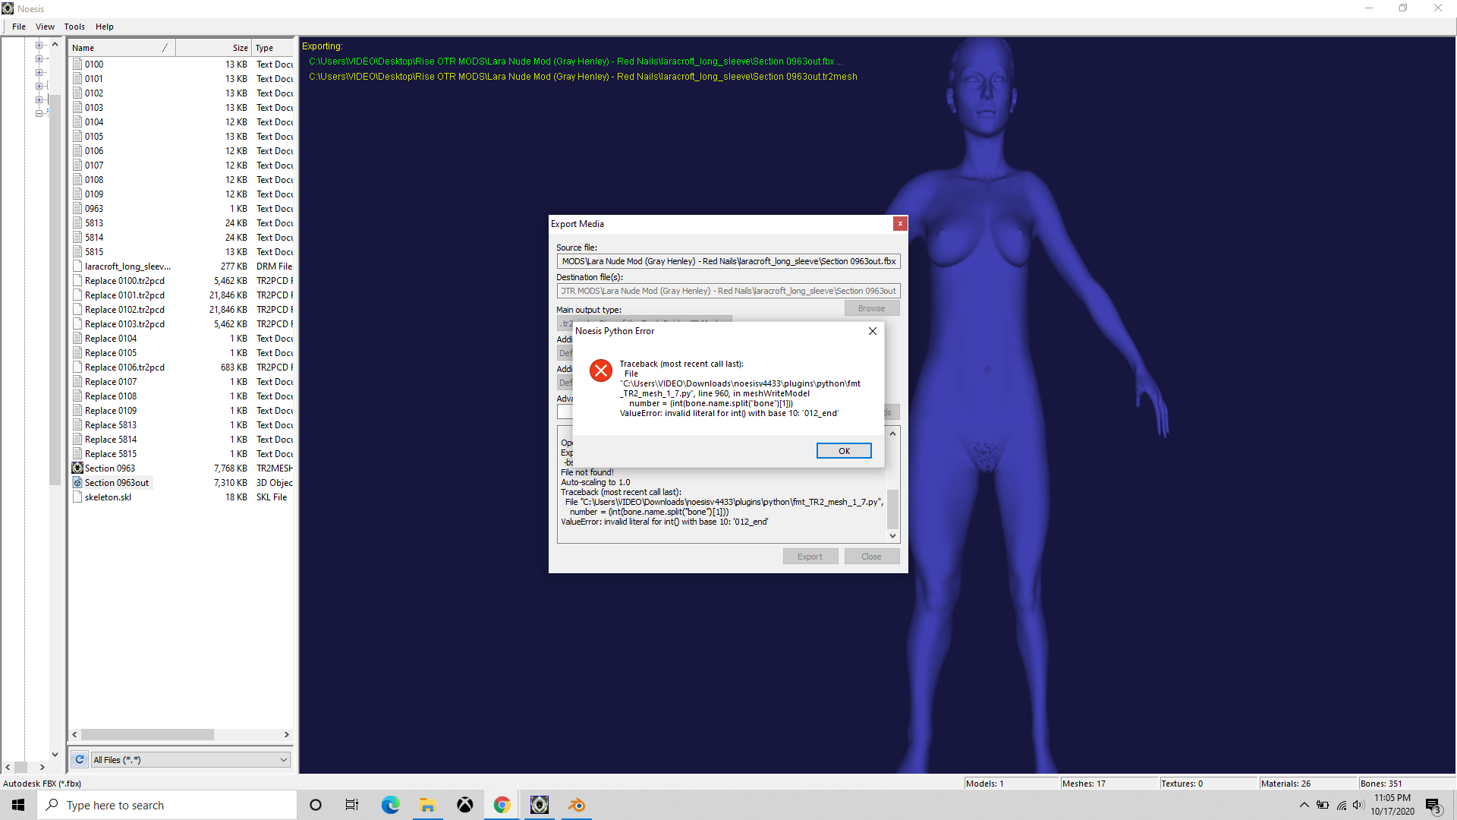Viewport: 1457px width, 820px height.
Task: Click the Browse button for the destination file
Action: click(872, 308)
